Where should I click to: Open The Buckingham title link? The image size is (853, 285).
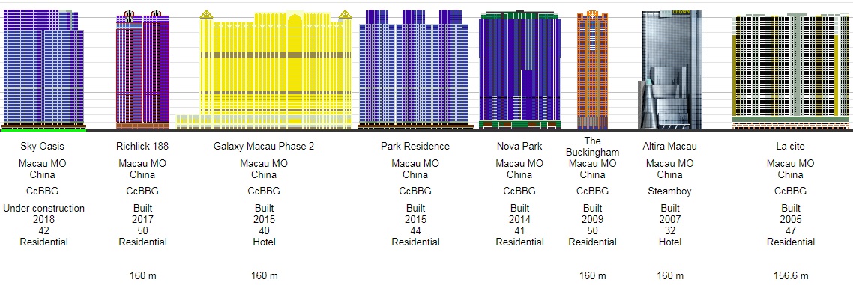click(592, 147)
